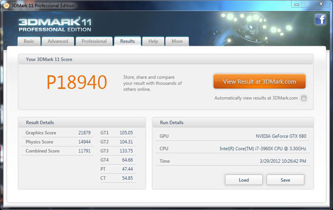The height and width of the screenshot is (210, 333).
Task: Select the Professional tab
Action: [94, 41]
